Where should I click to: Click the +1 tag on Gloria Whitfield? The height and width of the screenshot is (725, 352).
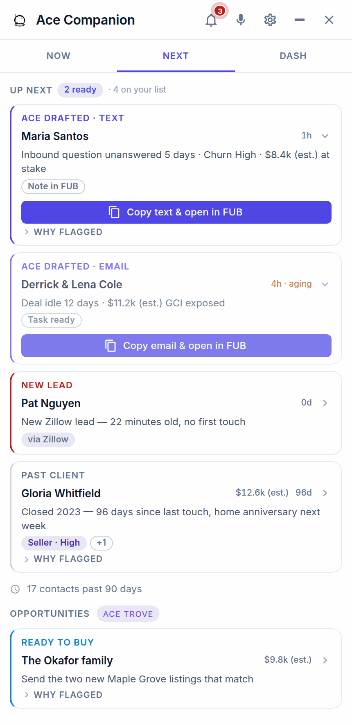(x=102, y=543)
